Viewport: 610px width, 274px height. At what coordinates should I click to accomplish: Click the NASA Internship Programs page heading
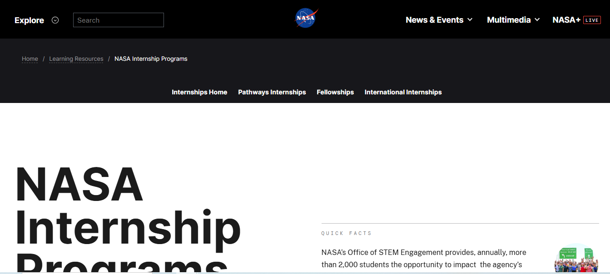pyautogui.click(x=128, y=219)
